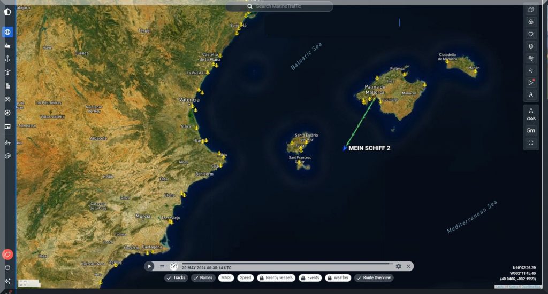The width and height of the screenshot is (548, 294).
Task: Toggle the Tracks option off
Action: pyautogui.click(x=176, y=278)
